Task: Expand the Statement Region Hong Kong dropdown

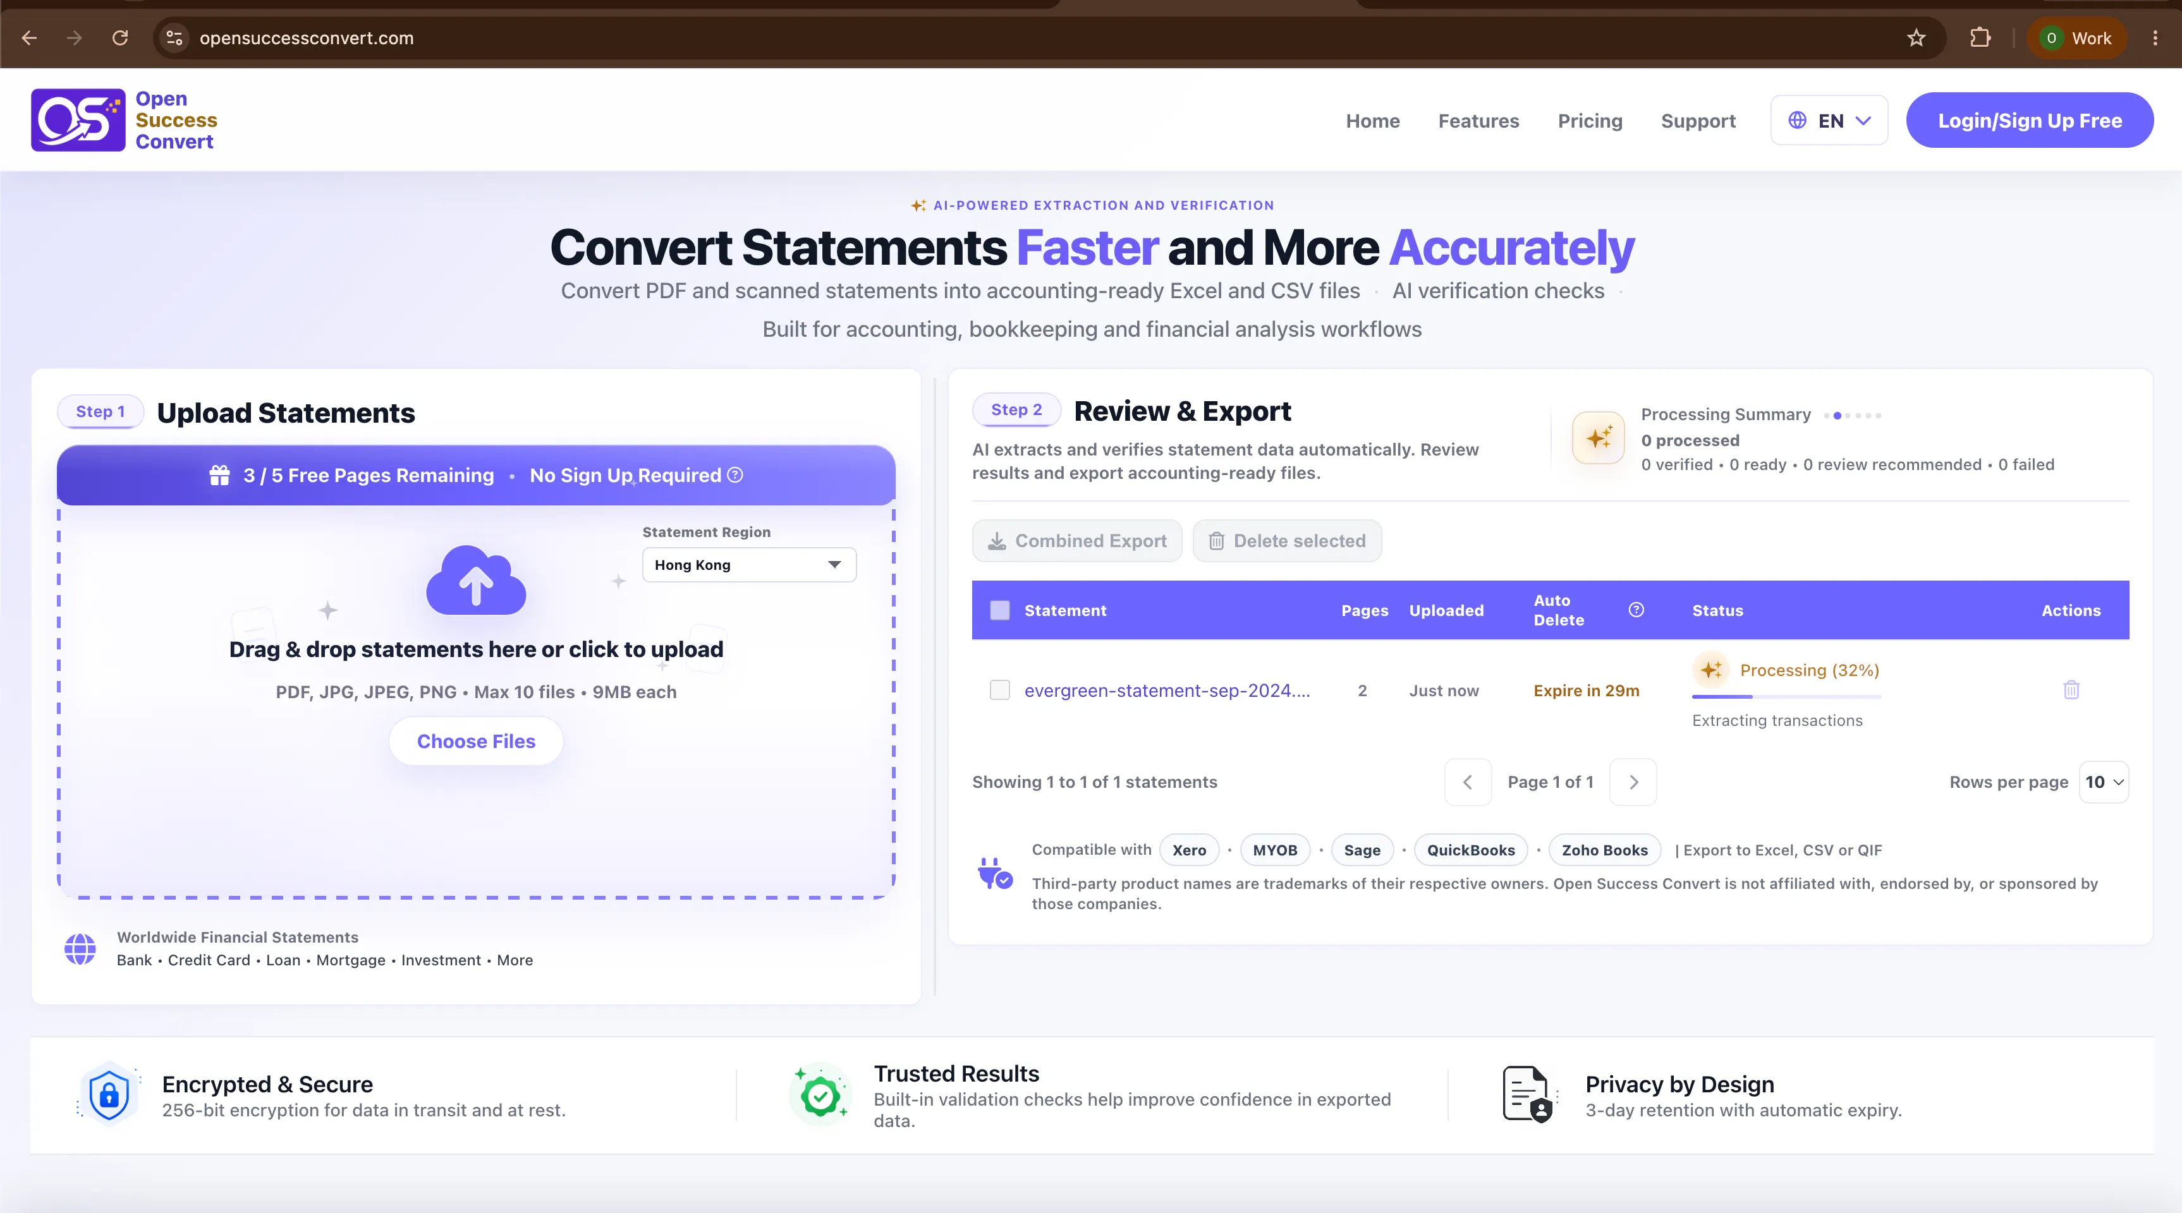Action: tap(749, 565)
